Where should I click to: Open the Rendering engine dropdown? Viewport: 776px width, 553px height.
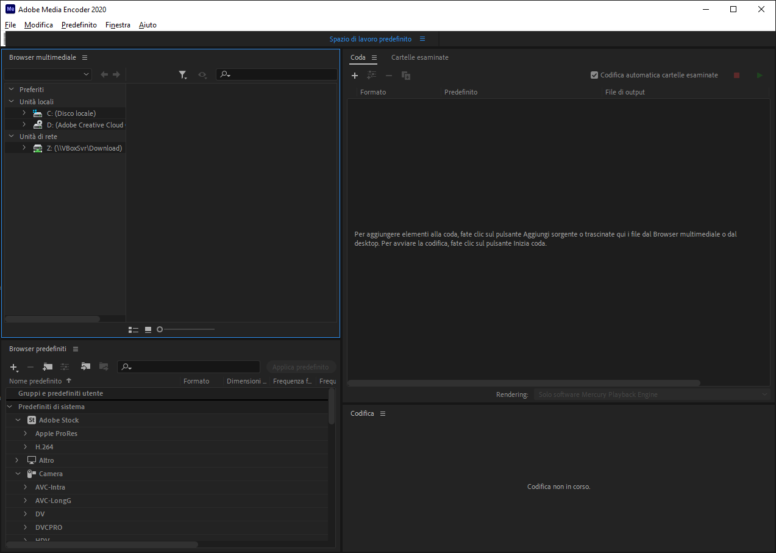(652, 394)
